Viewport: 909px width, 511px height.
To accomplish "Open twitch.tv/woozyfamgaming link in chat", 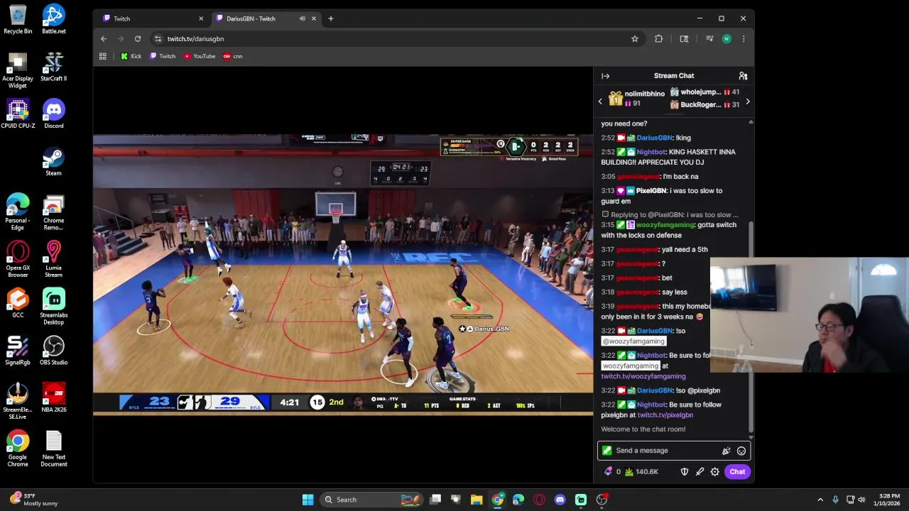I will (x=643, y=376).
